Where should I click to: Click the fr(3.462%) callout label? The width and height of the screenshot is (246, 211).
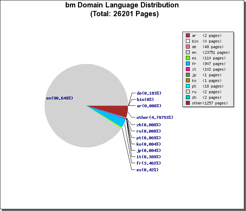point(149,163)
